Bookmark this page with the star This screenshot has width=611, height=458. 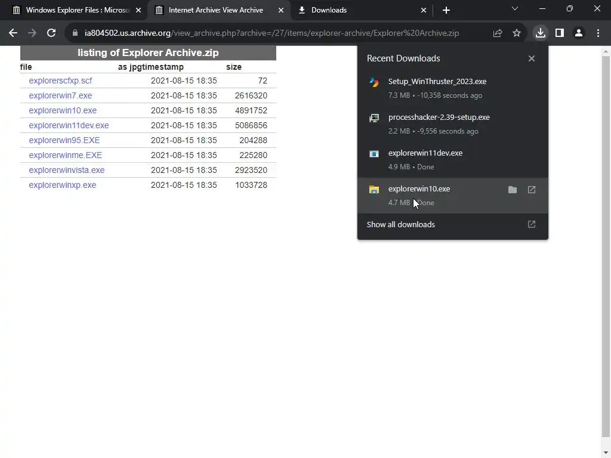(516, 33)
